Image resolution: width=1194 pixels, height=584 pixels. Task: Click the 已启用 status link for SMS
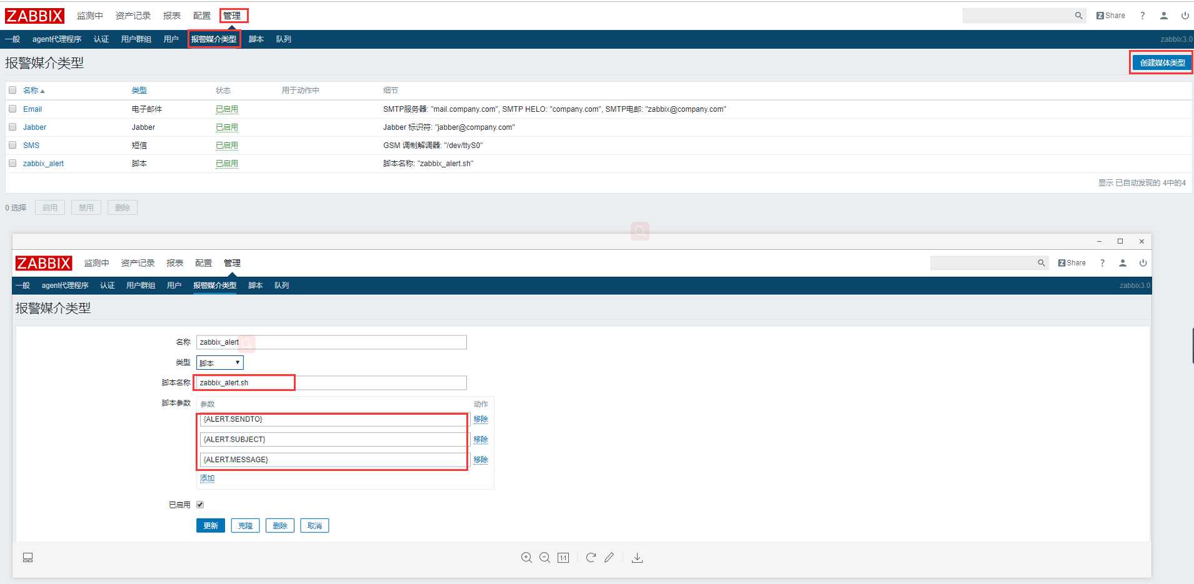tap(227, 146)
